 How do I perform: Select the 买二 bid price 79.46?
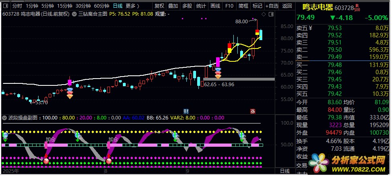coord(335,73)
